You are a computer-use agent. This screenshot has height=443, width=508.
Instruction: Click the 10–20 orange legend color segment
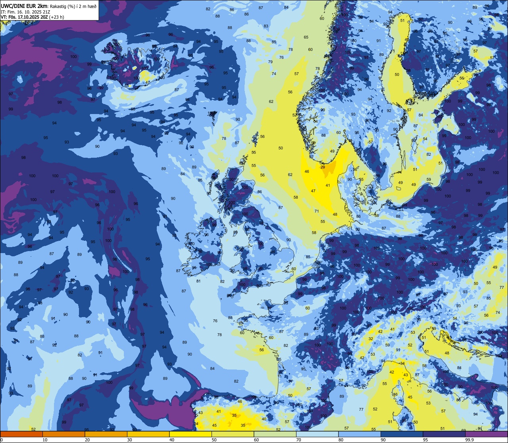click(x=63, y=434)
